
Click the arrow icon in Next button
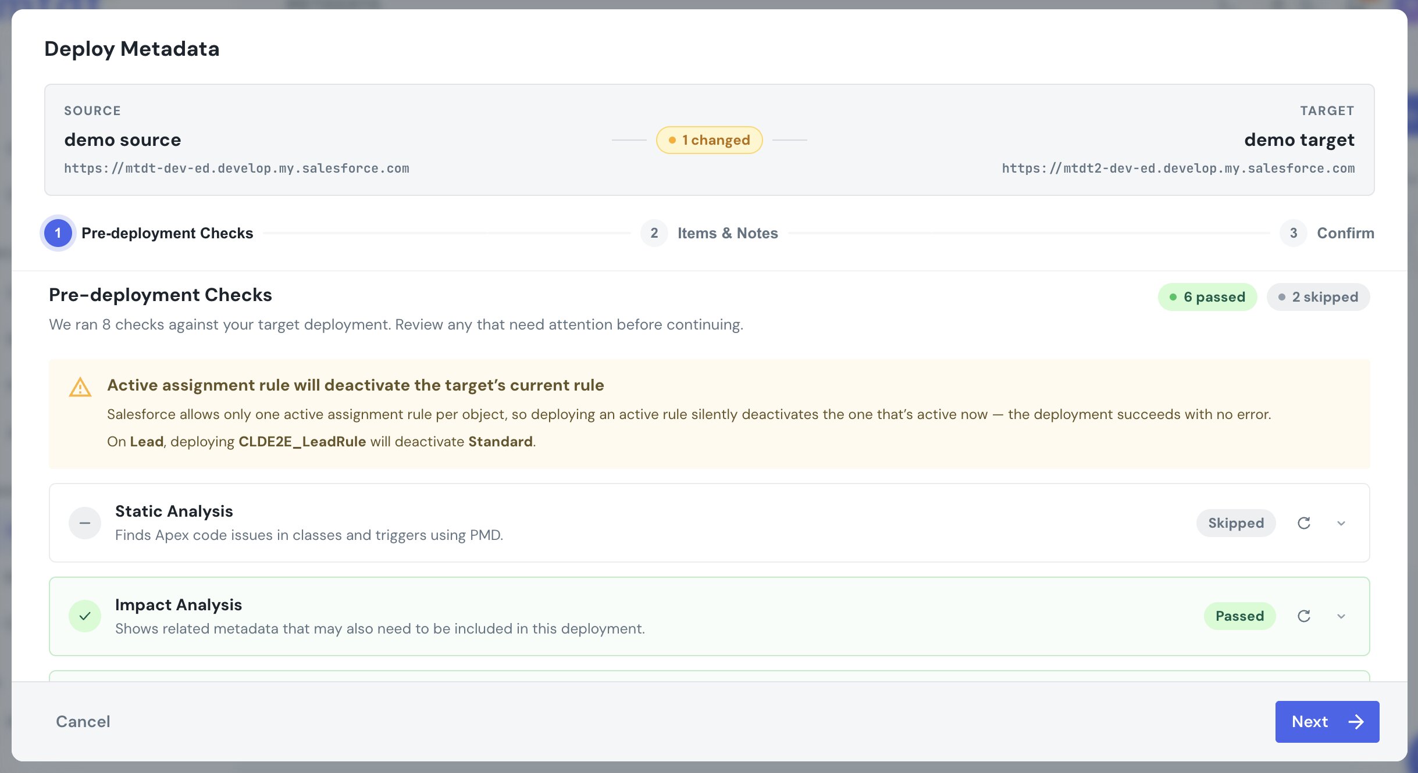pos(1356,722)
